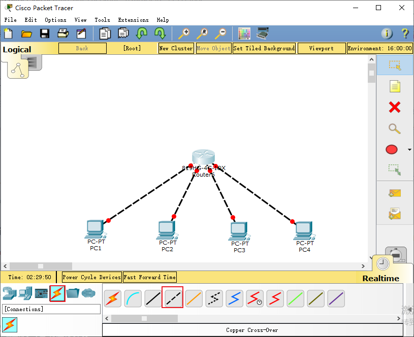The height and width of the screenshot is (337, 414).
Task: Click the Router5 device on the canvas
Action: click(203, 157)
